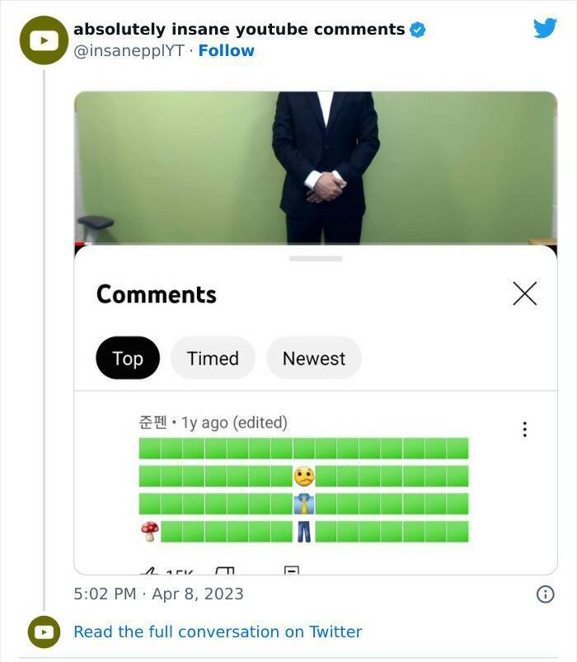Image resolution: width=577 pixels, height=662 pixels.
Task: Open the tweet info icon
Action: click(545, 594)
